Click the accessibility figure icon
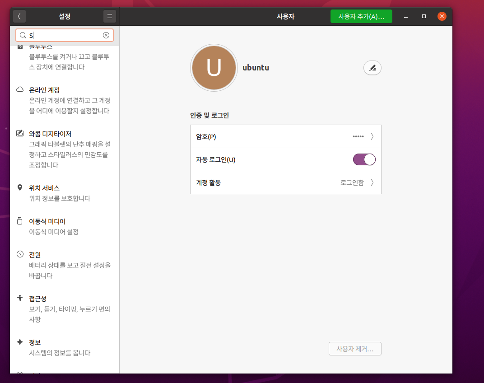Screen dimensions: 484x383 20,298
